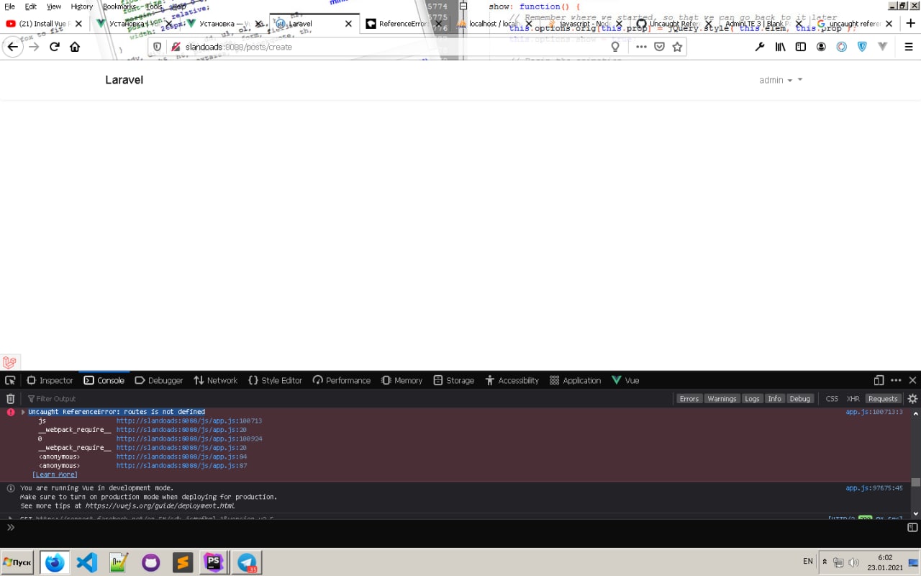Switch to the Inspector devtools tab
The height and width of the screenshot is (576, 921).
coord(50,380)
